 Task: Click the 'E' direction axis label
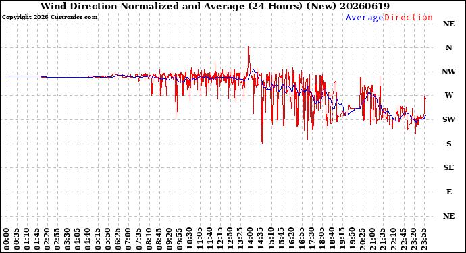click(x=448, y=192)
